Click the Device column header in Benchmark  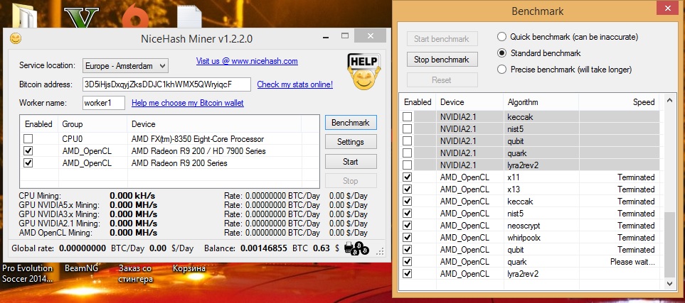pos(469,102)
